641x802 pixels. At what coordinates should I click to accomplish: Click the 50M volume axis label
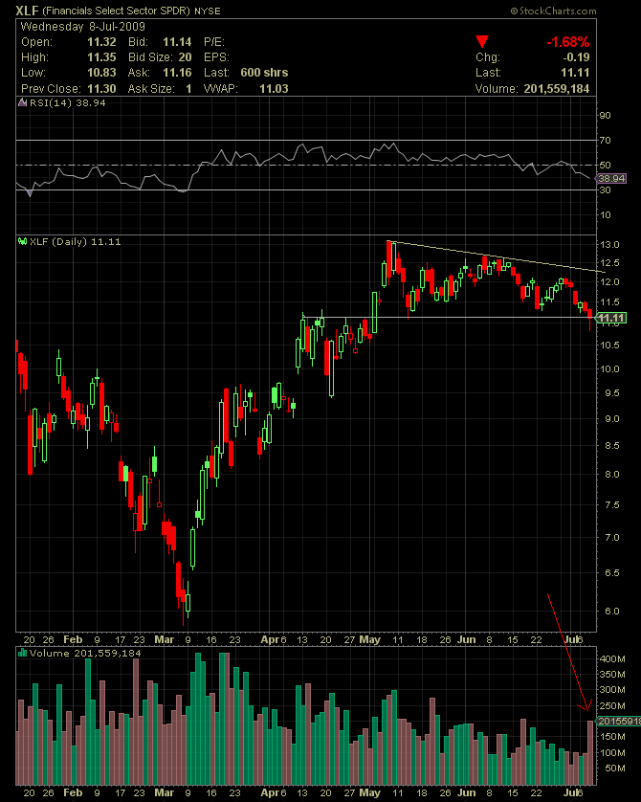point(614,769)
